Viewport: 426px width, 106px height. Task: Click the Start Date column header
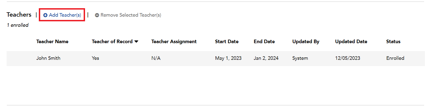(x=227, y=42)
